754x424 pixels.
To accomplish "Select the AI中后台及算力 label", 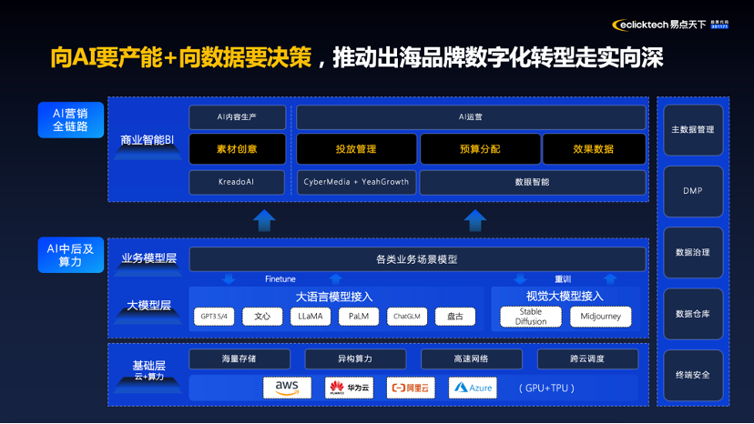I will click(x=70, y=255).
